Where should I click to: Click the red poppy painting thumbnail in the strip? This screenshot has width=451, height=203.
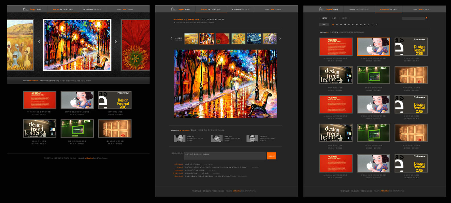(223, 38)
